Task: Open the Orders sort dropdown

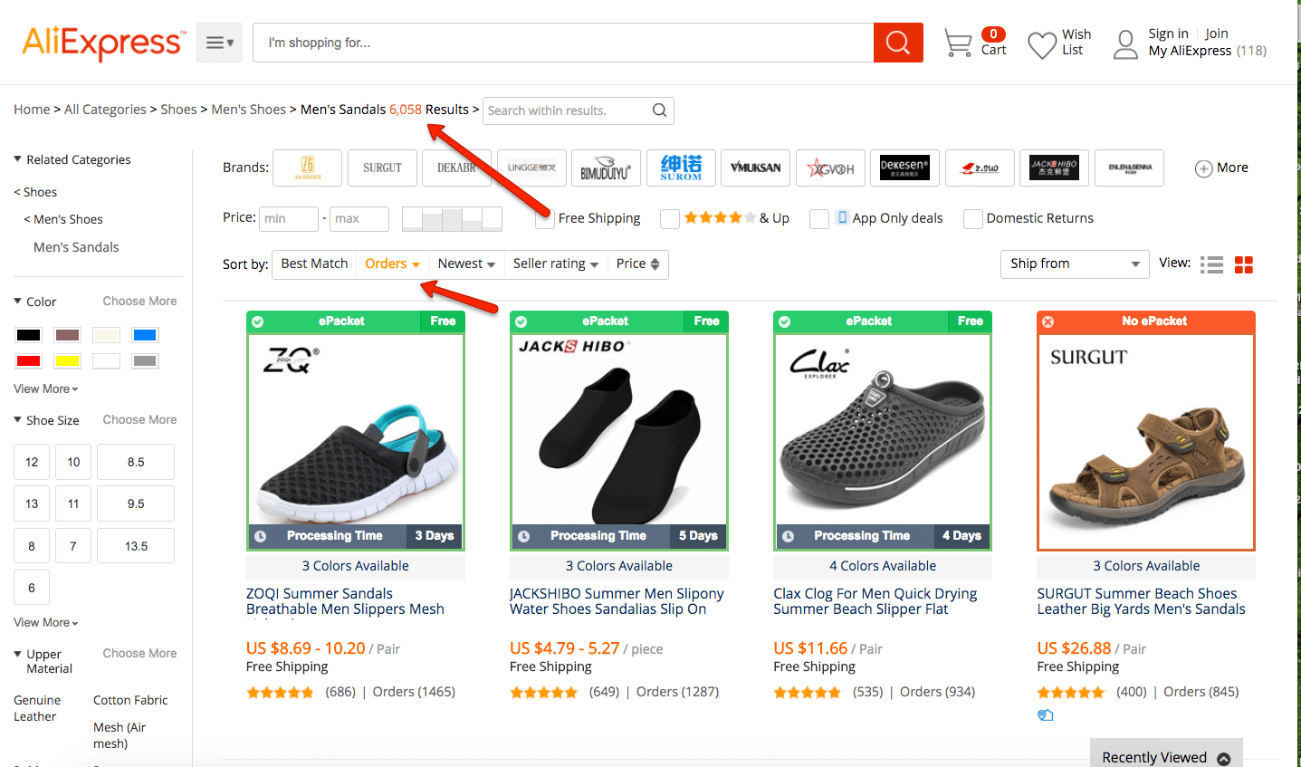Action: click(392, 264)
